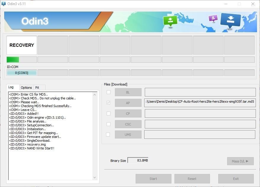This screenshot has width=260, height=187.
Task: Click the Mass D/L button
Action: click(240, 161)
